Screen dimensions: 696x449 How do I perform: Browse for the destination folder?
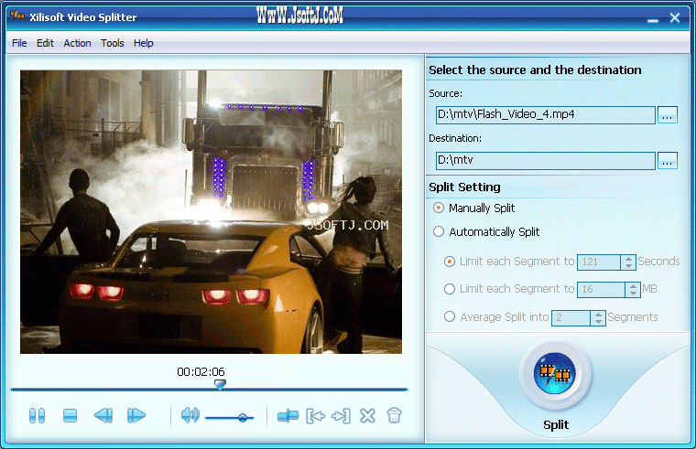coord(667,160)
